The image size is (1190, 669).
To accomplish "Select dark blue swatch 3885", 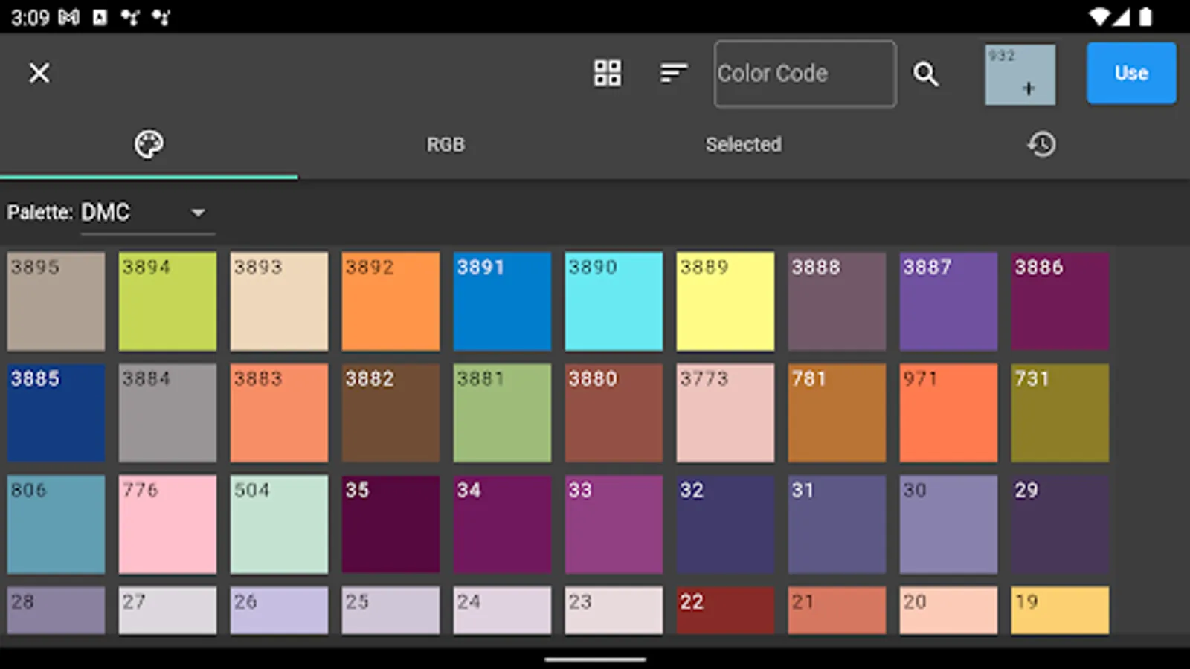I will (56, 413).
